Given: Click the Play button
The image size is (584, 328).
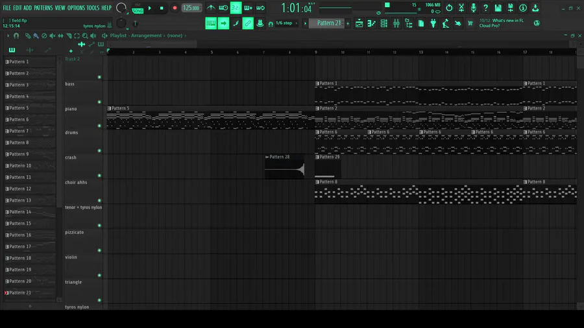Looking at the screenshot, I should coord(150,8).
